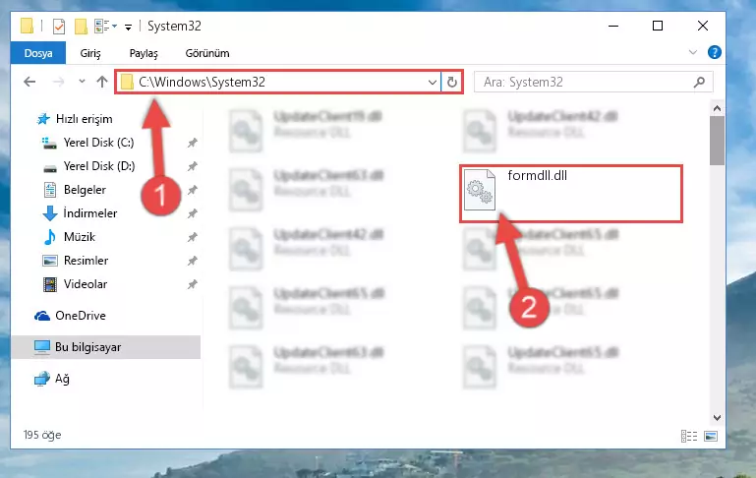Click the New folder quick access icon

point(81,26)
